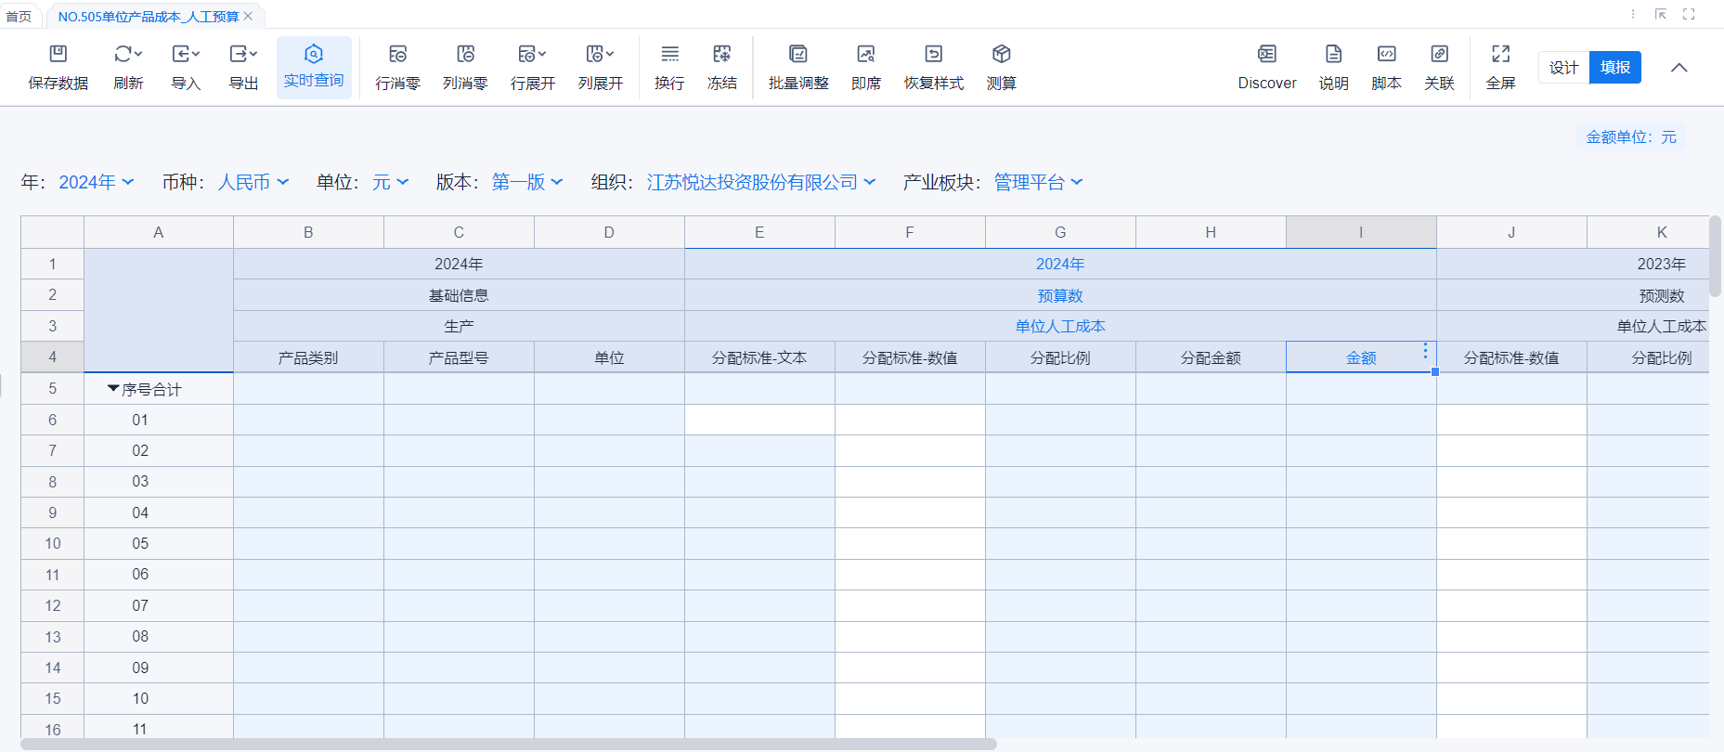Open the Discover panel
Viewport: 1724px width, 752px height.
tap(1266, 55)
